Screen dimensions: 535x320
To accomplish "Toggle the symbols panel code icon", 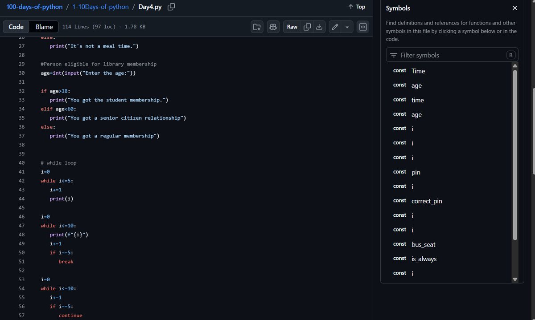I will tap(363, 27).
